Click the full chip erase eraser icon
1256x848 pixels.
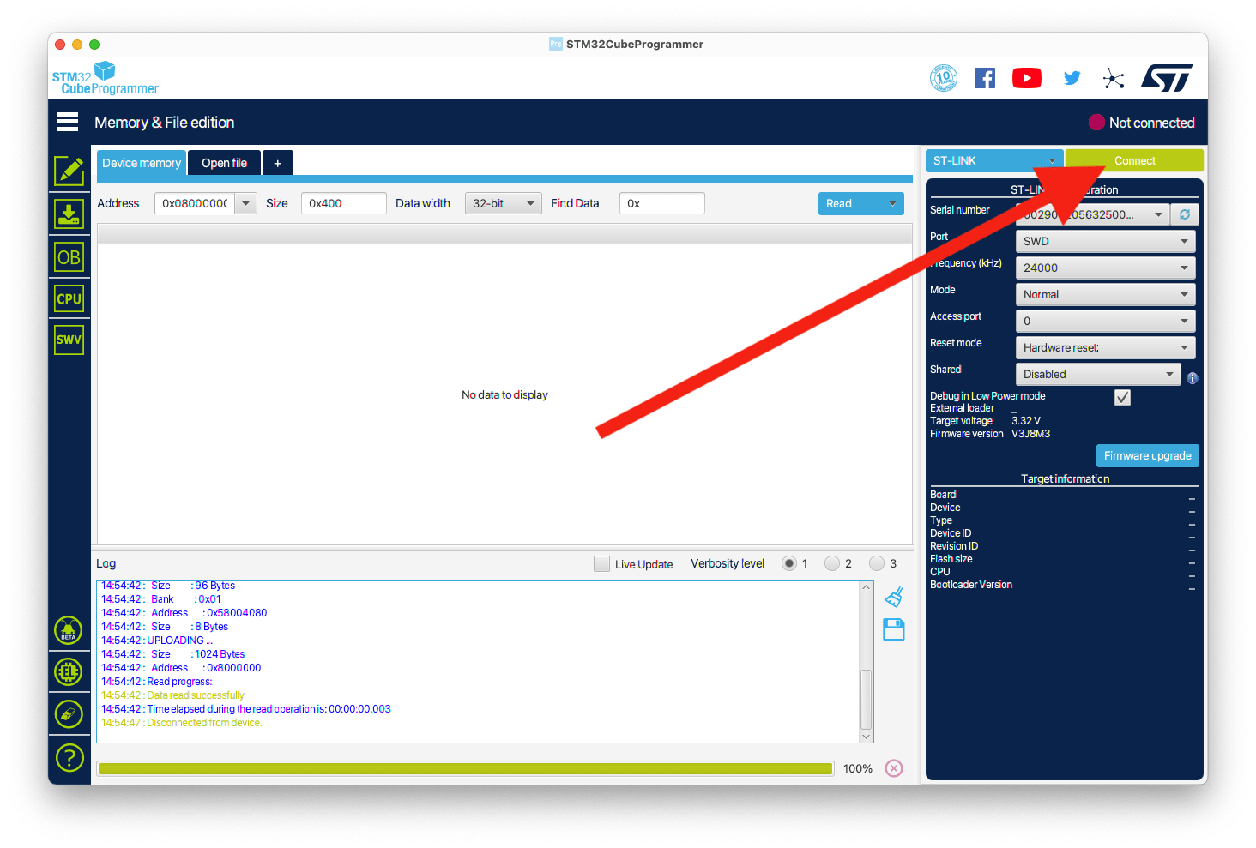(69, 713)
